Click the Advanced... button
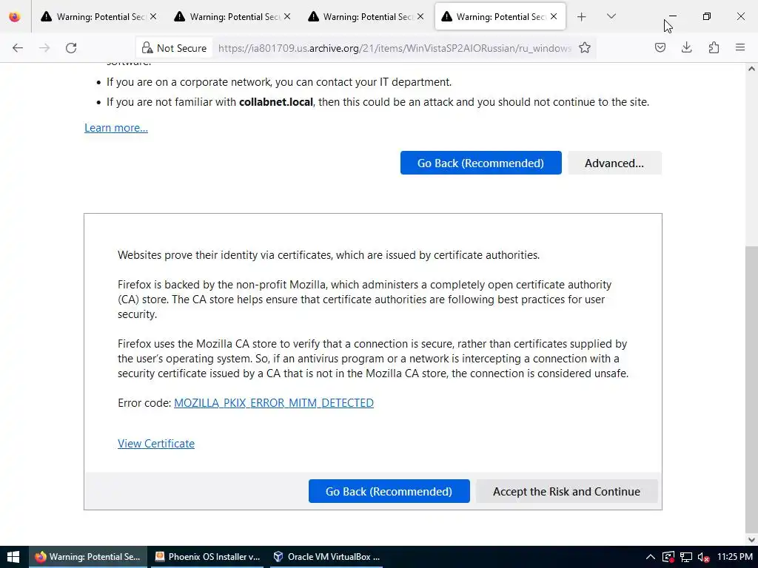This screenshot has width=758, height=568. [x=614, y=163]
